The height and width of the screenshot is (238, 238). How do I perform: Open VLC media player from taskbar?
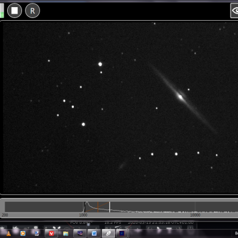click(8, 233)
